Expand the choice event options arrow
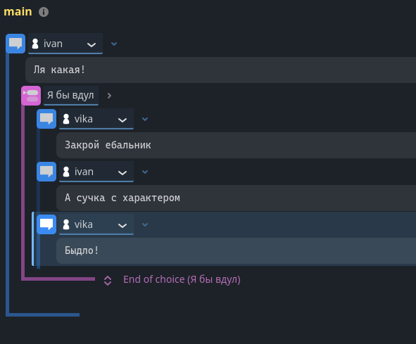The image size is (416, 344). 109,96
